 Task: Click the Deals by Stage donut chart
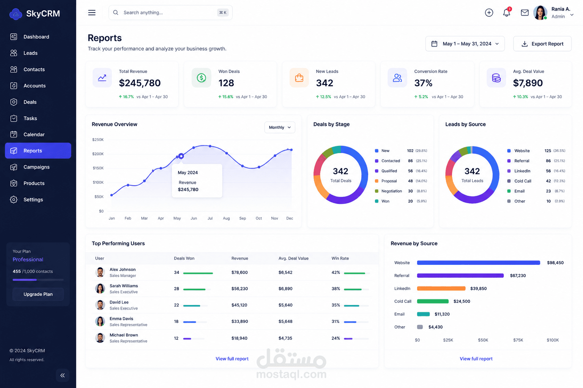(x=341, y=175)
